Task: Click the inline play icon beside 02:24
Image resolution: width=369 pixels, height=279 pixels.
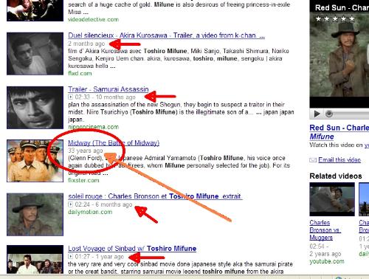Action: pos(70,204)
